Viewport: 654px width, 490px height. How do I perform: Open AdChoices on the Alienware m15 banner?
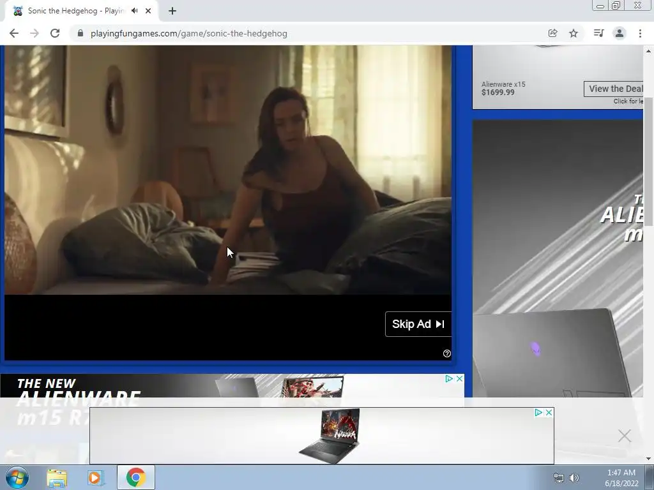pyautogui.click(x=449, y=378)
